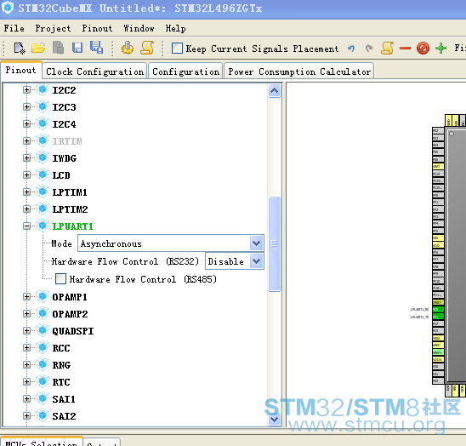The height and width of the screenshot is (446, 466).
Task: Select the LCD tree label
Action: [61, 175]
